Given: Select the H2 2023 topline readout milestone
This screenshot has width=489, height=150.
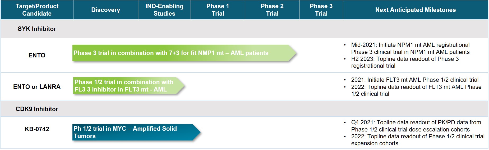Looking at the screenshot, I should [x=404, y=62].
